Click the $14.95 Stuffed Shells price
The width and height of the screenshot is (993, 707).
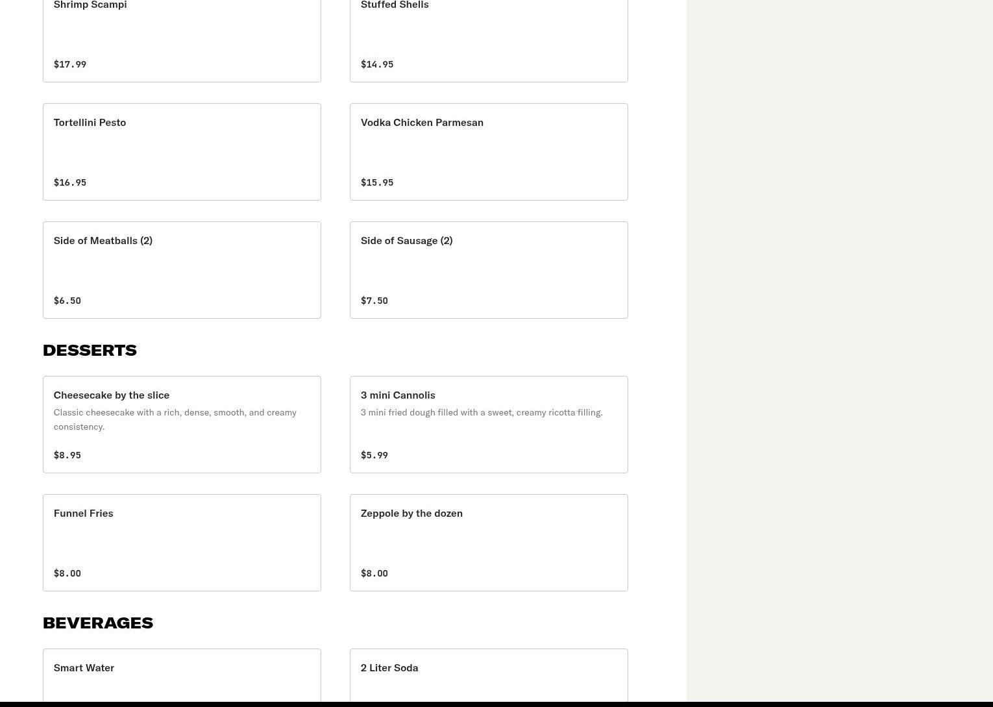tap(377, 64)
